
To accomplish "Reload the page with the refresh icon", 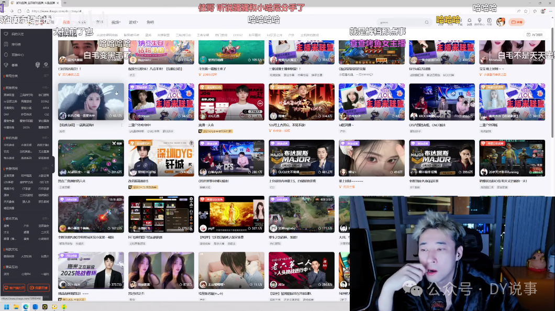I will [x=19, y=11].
